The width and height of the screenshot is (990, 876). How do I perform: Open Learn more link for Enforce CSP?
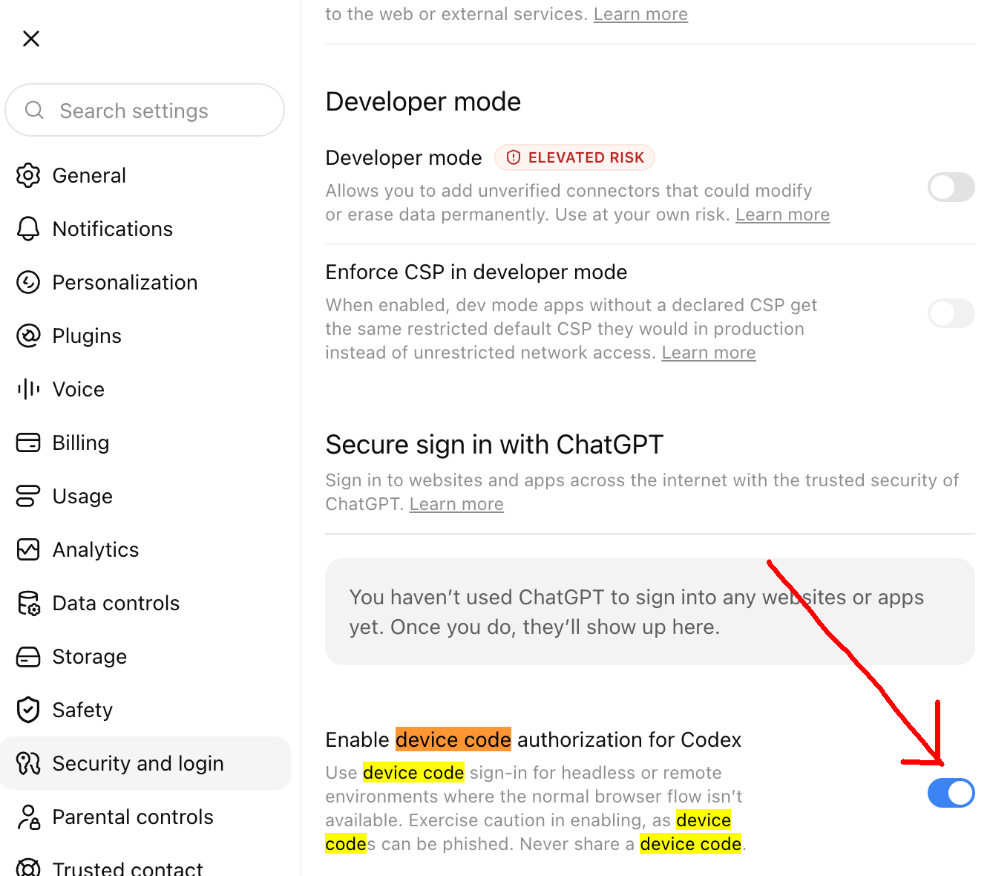(709, 353)
